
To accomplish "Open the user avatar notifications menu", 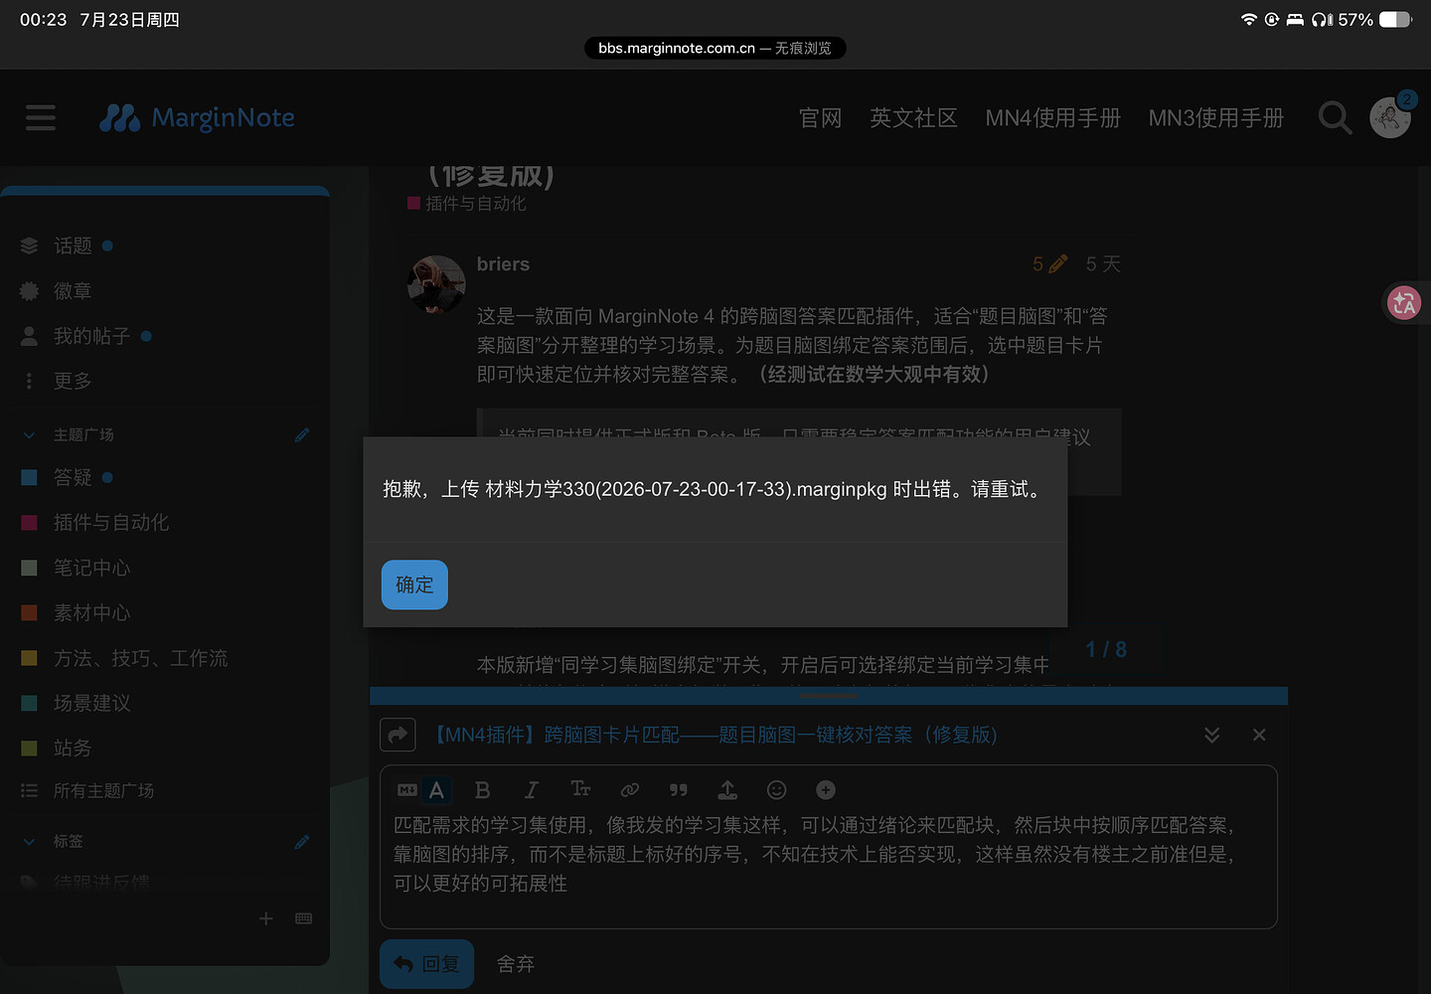I will pyautogui.click(x=1390, y=117).
